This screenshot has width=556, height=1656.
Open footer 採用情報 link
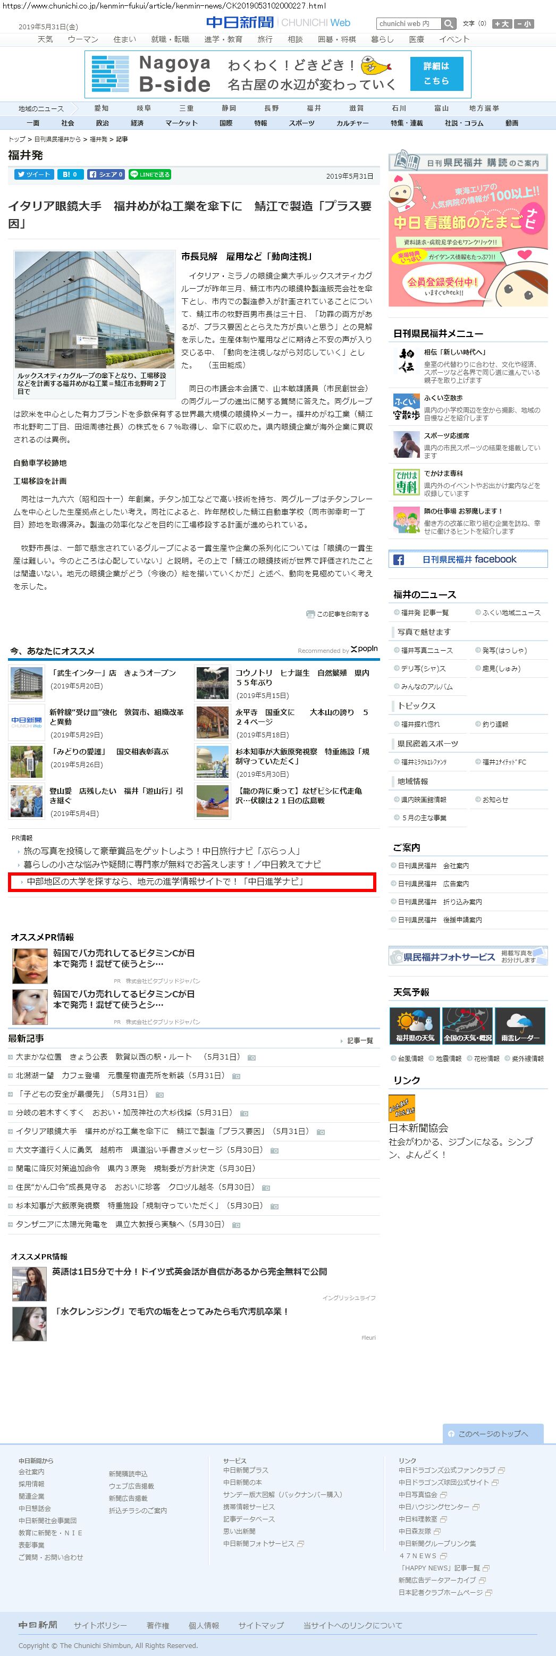(31, 1484)
